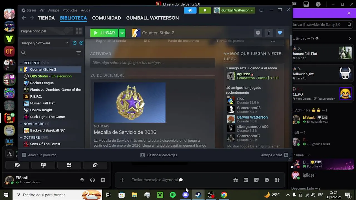356x200 pixels.
Task: Open Discord user settings gear
Action: 103,180
